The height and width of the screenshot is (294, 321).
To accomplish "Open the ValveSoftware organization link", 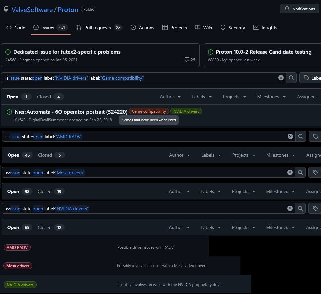I will 32,10.
